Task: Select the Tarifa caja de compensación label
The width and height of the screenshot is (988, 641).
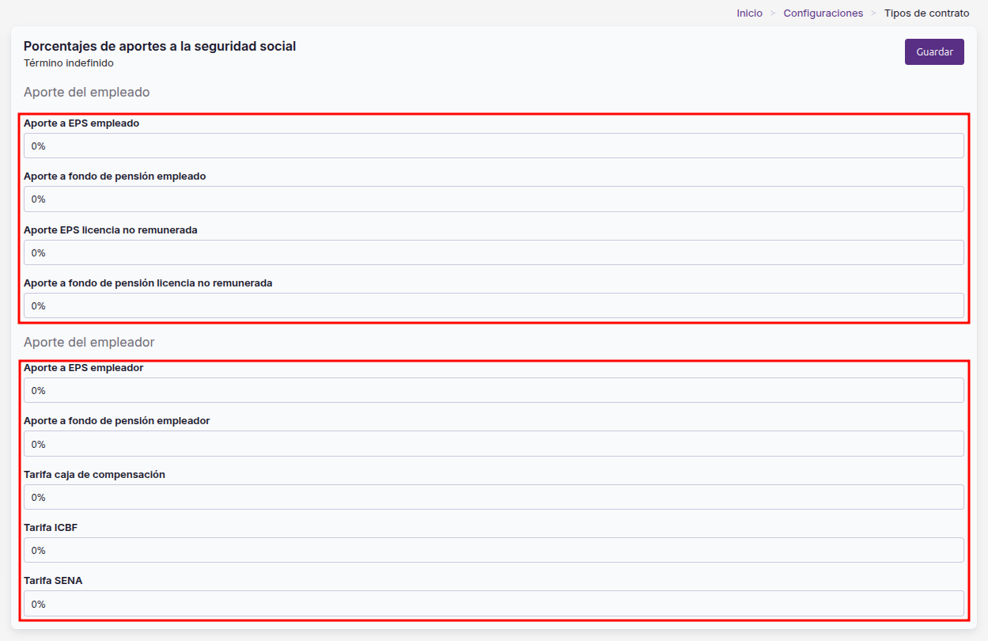Action: coord(94,474)
